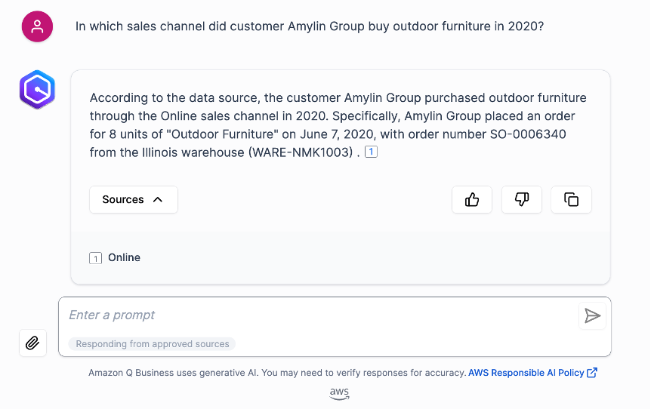Image resolution: width=651 pixels, height=409 pixels.
Task: Click the Amazon Q Business generative AI disclaimer
Action: pos(276,373)
